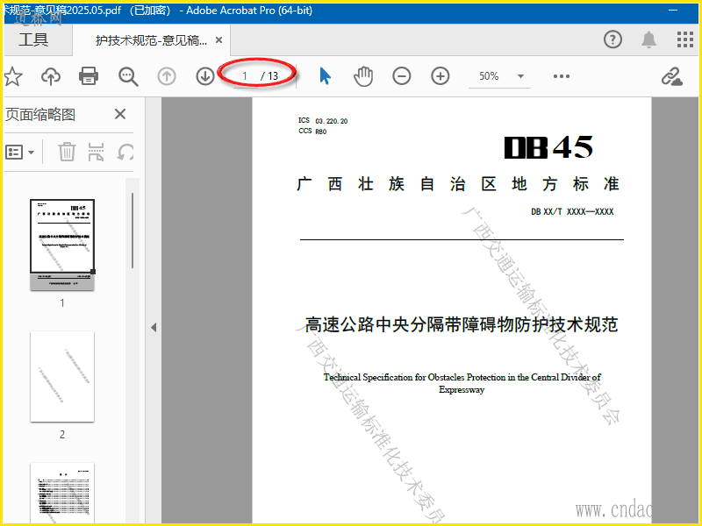The image size is (702, 526).
Task: Click the DB XX/T XXXX—XXXX standard number
Action: (572, 211)
